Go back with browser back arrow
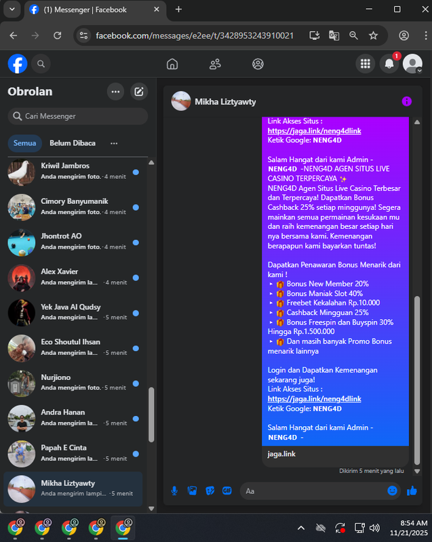Viewport: 432px width, 542px height. pos(14,35)
